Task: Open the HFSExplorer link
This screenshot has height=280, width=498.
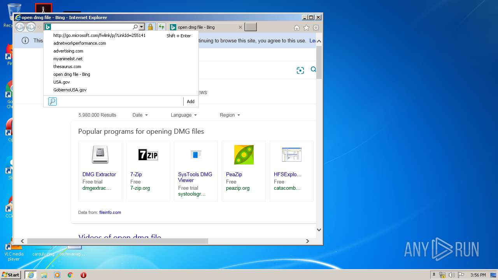Action: (x=288, y=174)
